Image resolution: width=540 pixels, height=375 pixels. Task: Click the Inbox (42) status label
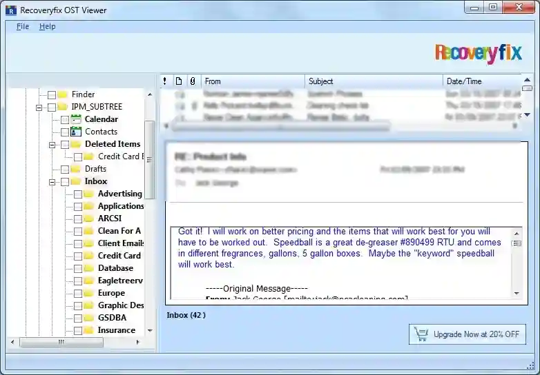click(x=186, y=315)
